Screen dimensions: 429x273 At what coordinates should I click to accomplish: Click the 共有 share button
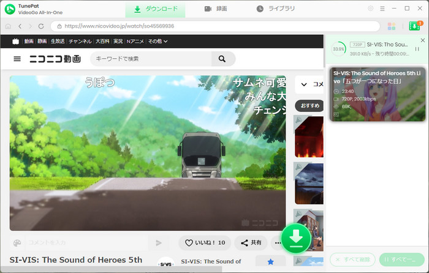coord(251,242)
